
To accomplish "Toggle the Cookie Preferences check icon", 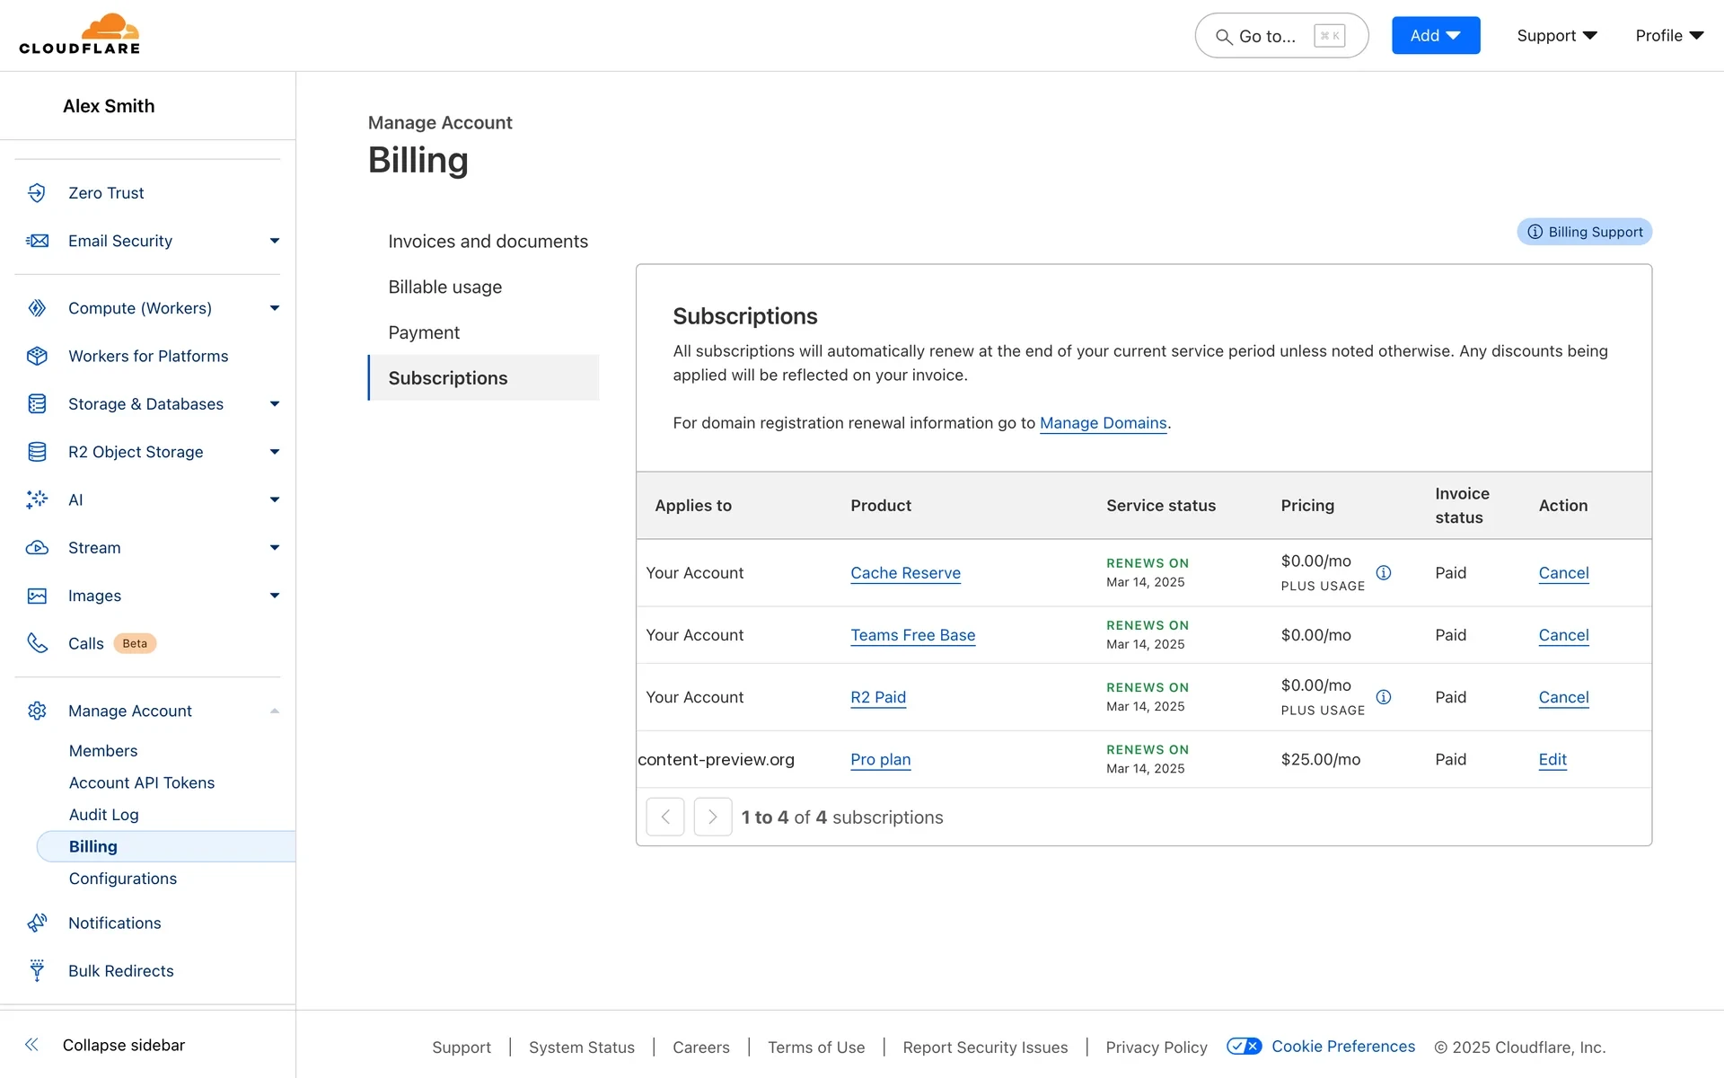I will (1245, 1046).
